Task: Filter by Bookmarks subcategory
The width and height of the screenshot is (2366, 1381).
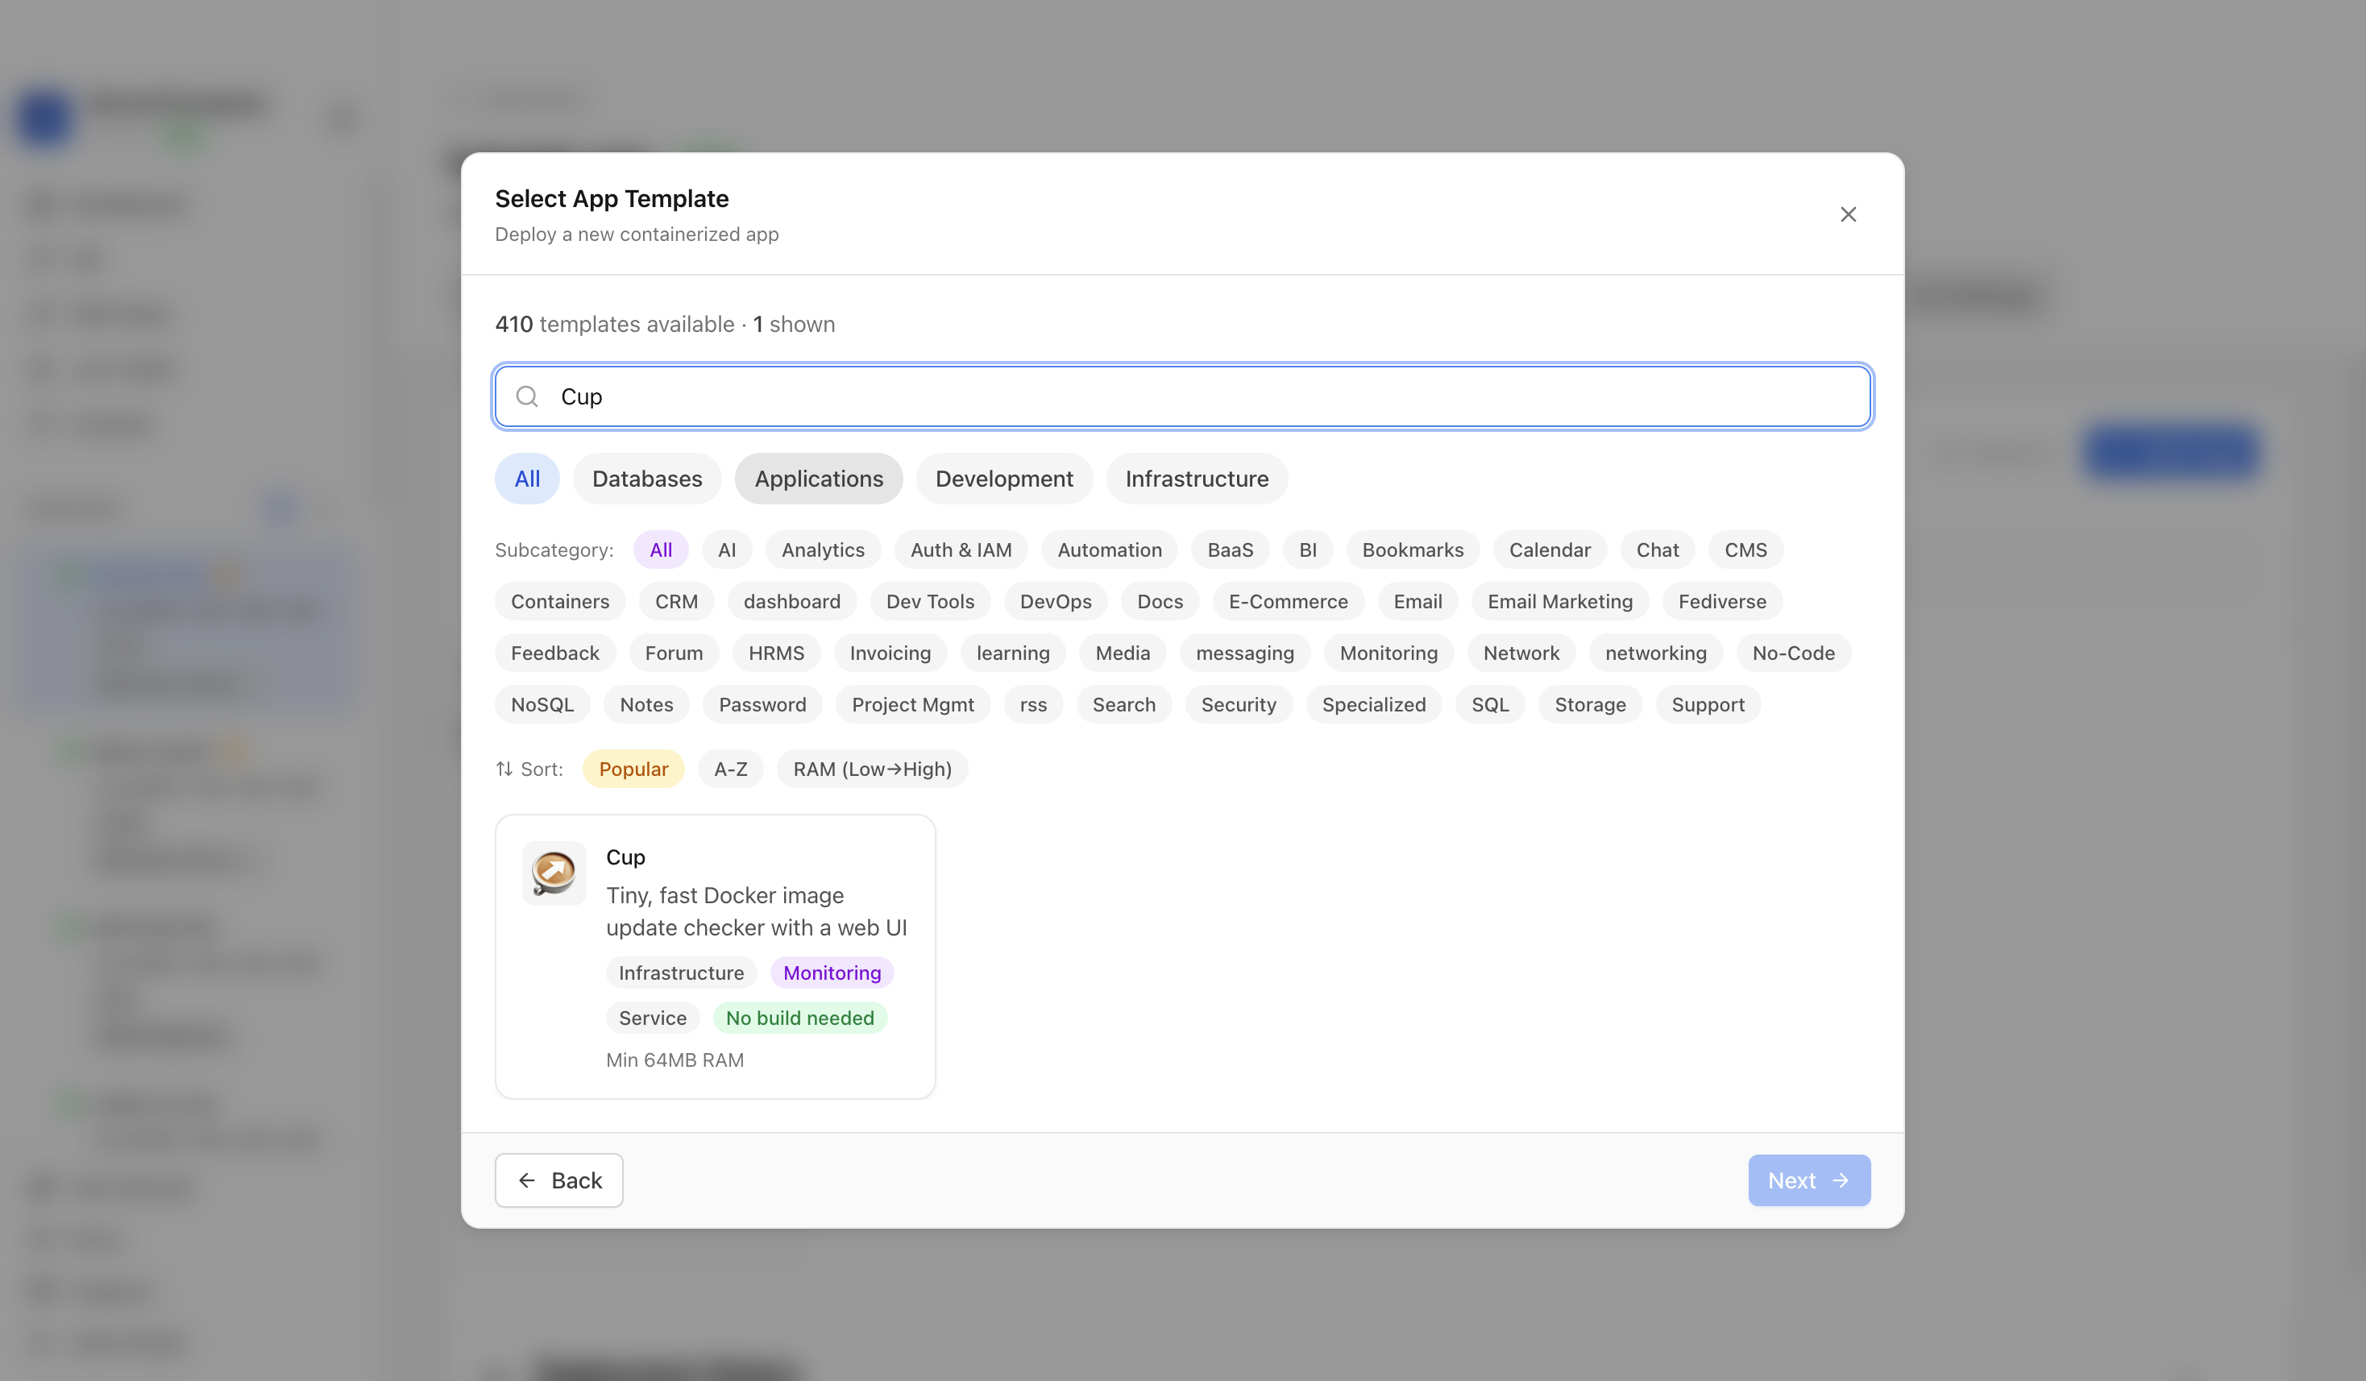Action: tap(1412, 550)
